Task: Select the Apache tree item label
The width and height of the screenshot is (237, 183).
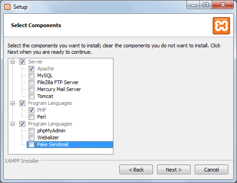Action: [45, 69]
